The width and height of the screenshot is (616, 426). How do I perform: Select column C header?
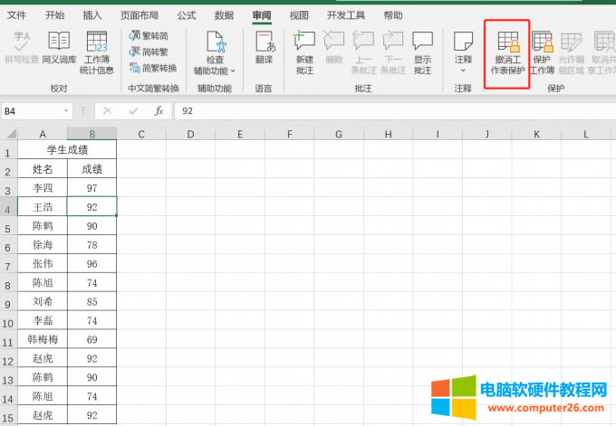coord(141,134)
